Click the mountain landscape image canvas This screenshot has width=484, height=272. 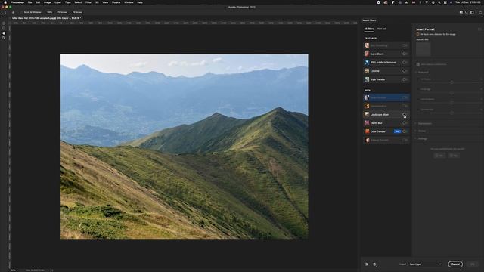pos(185,147)
